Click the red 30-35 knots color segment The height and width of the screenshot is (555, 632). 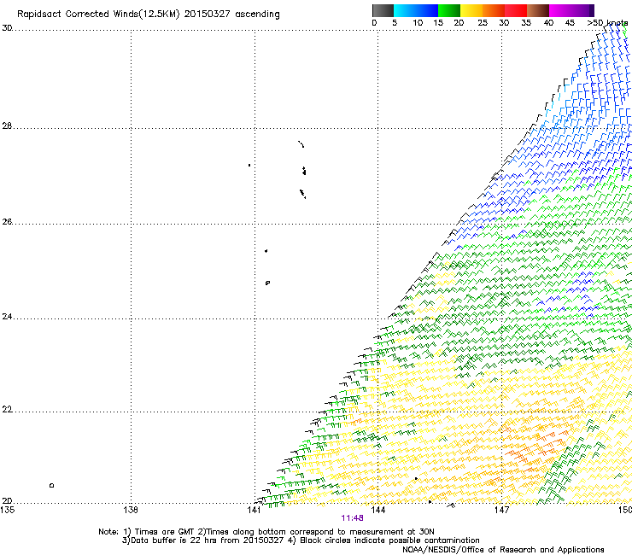(516, 10)
